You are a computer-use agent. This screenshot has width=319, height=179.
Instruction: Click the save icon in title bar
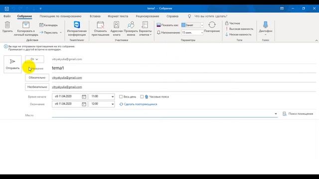pos(6,9)
